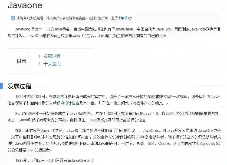Click the 本词条缺少 notice text
227x165 pixels.
(x=74, y=18)
